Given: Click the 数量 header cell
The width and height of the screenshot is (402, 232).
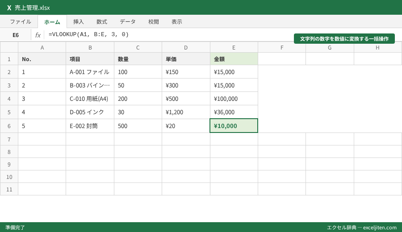Looking at the screenshot, I should [x=138, y=59].
